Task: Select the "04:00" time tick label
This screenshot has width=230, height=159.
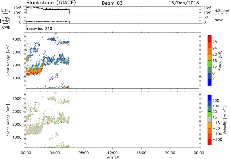Action: point(55,153)
